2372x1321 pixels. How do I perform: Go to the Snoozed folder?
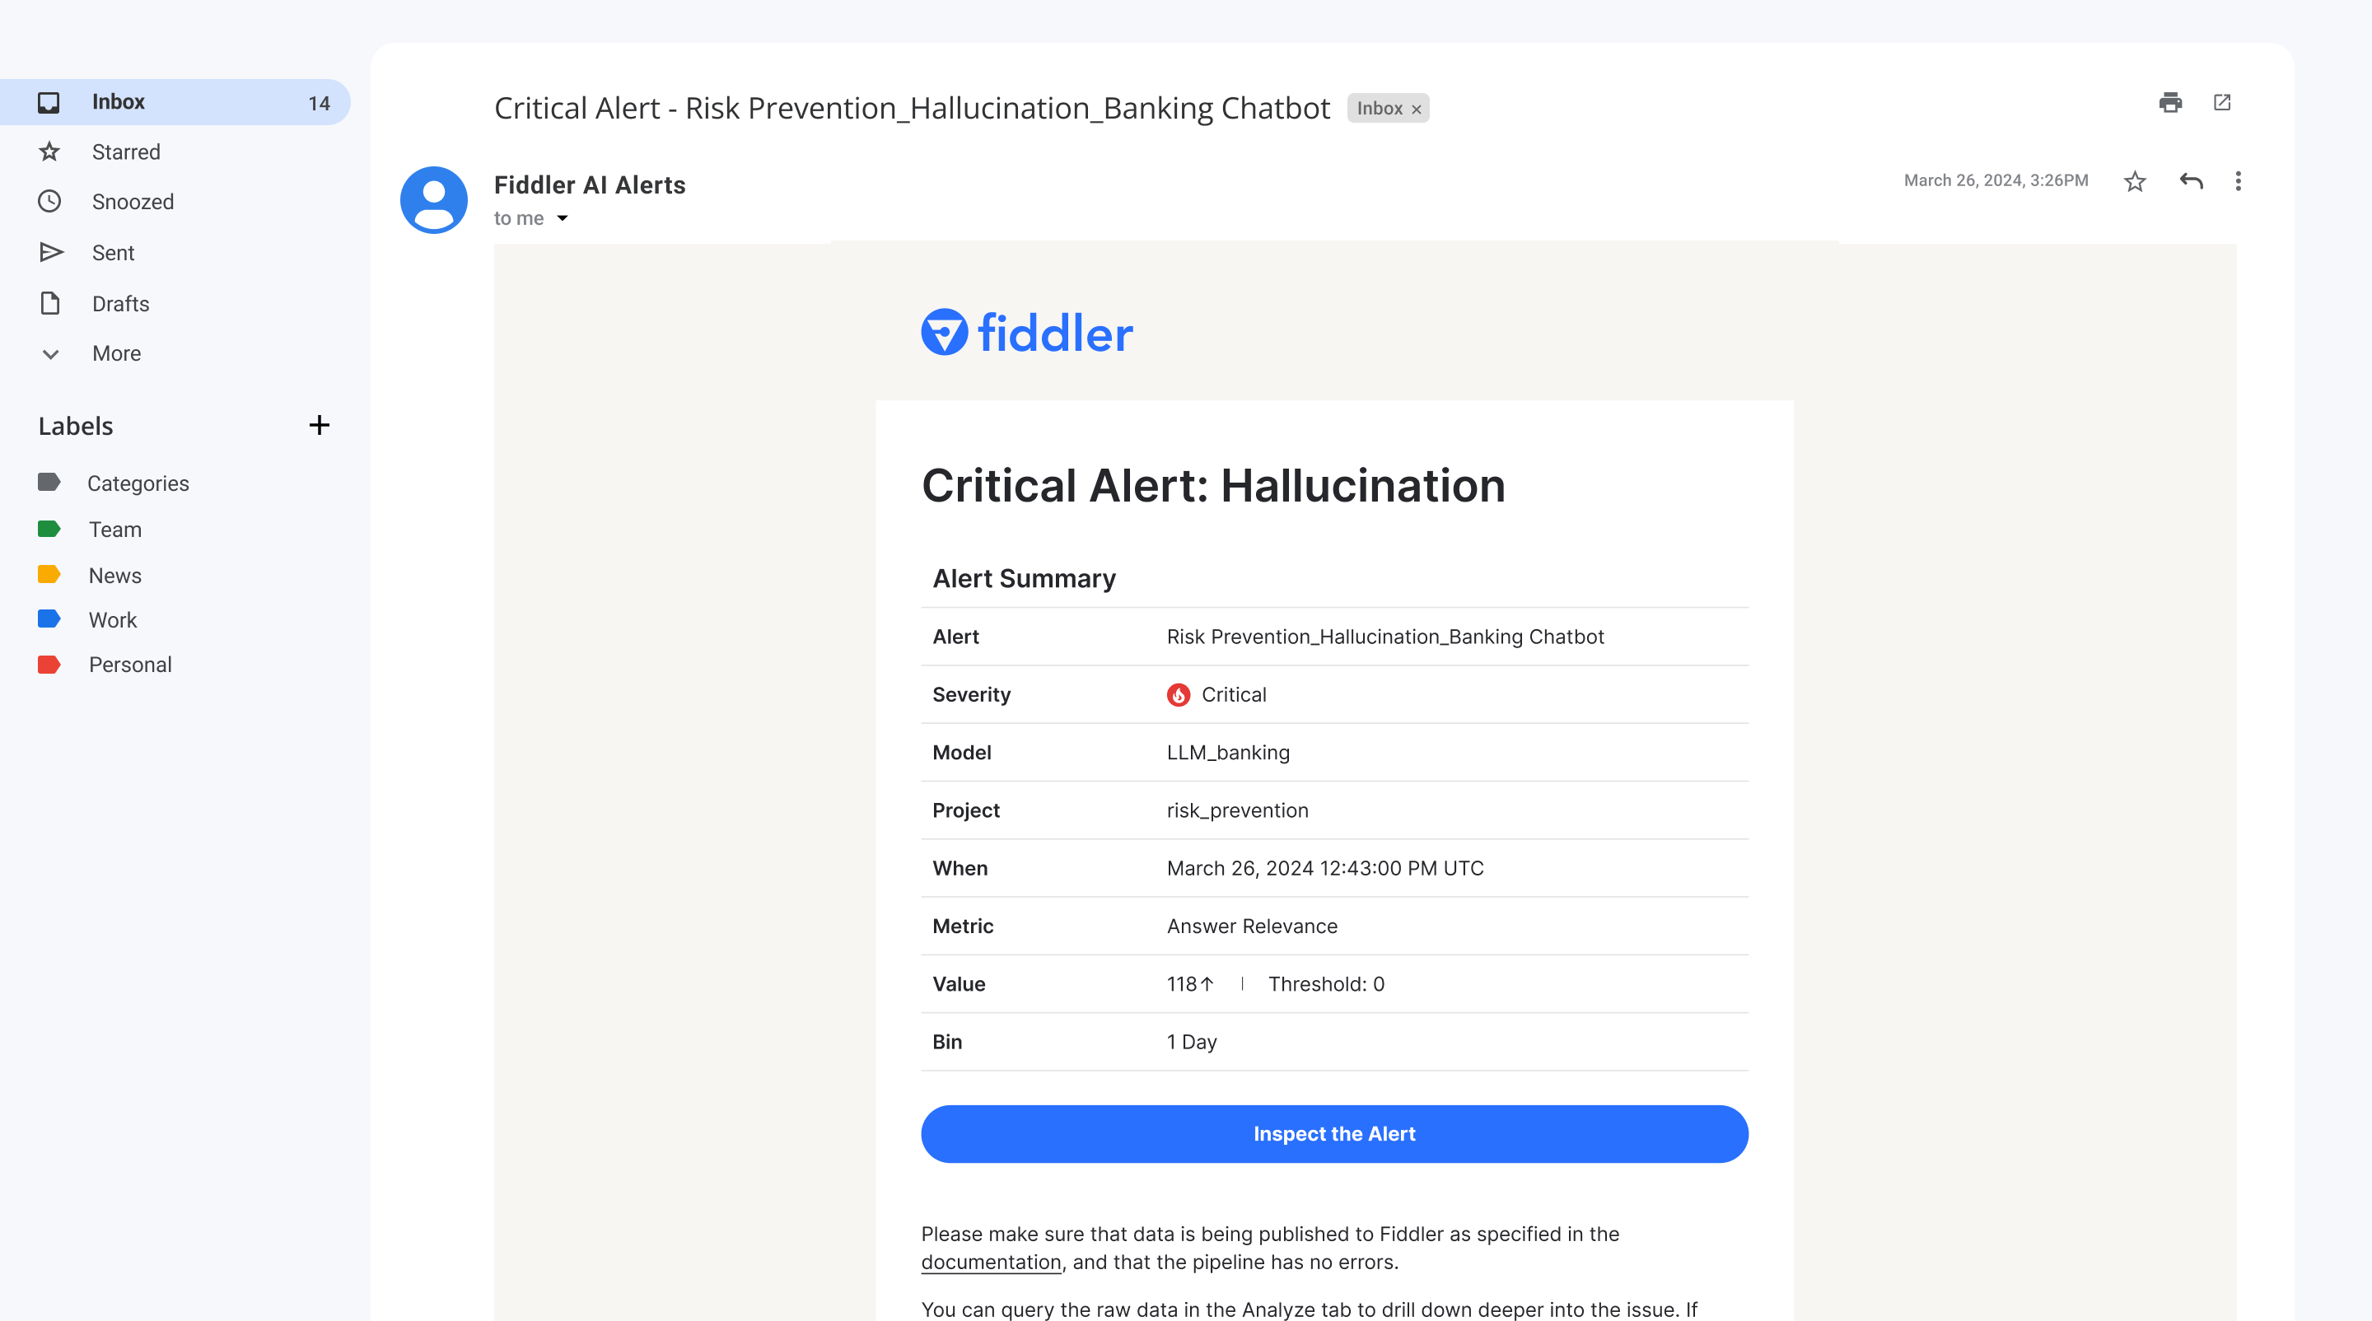coord(133,202)
